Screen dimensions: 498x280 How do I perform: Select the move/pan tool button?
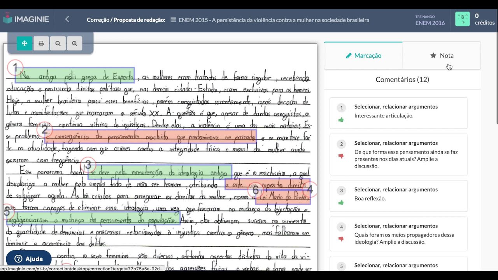point(24,44)
